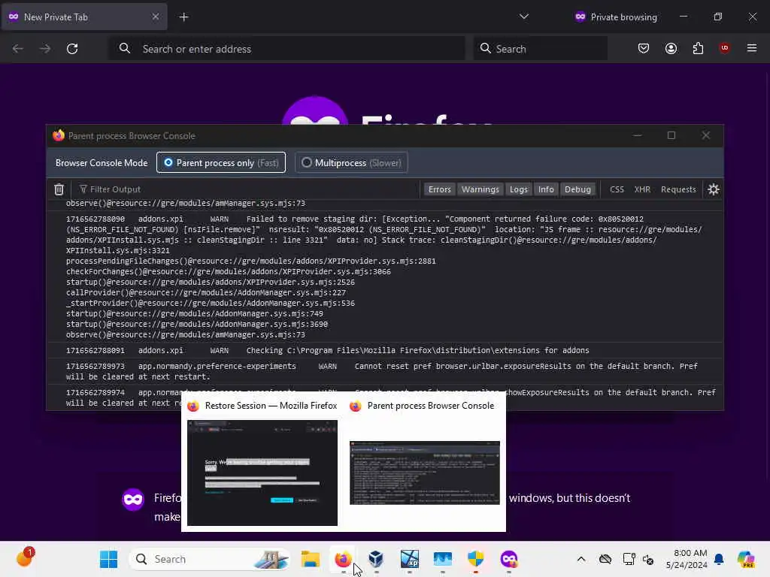The height and width of the screenshot is (577, 770).
Task: Go back using the back arrow
Action: tap(18, 49)
